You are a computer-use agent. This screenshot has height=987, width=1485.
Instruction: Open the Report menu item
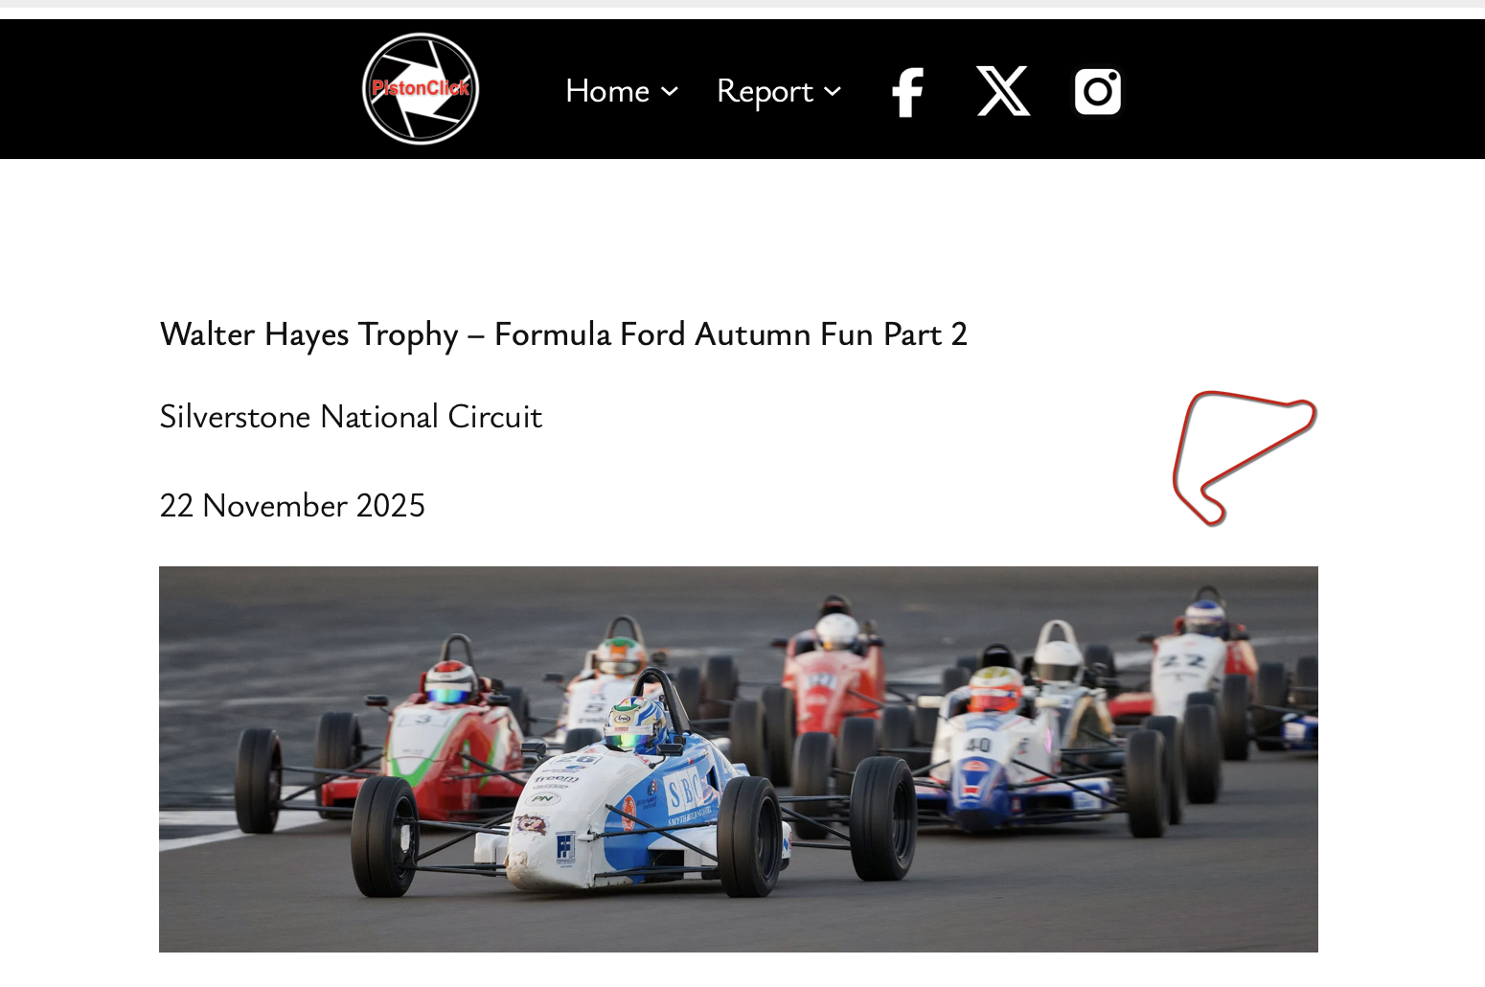765,91
